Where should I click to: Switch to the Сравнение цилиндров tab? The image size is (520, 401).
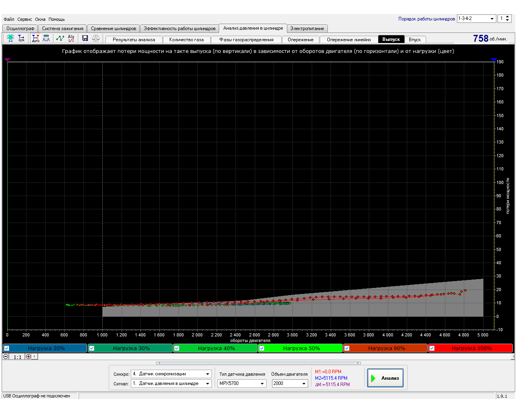pyautogui.click(x=114, y=28)
